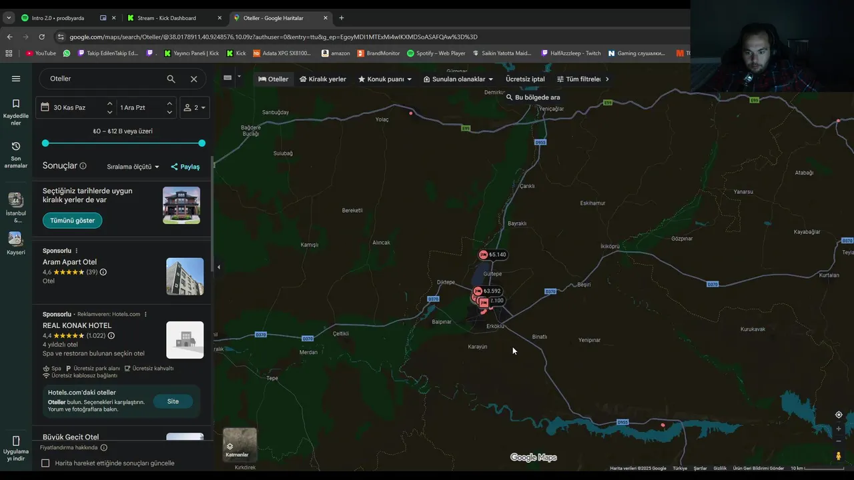Open the guest count dropdown showing 2
The image size is (854, 480).
pyautogui.click(x=195, y=107)
